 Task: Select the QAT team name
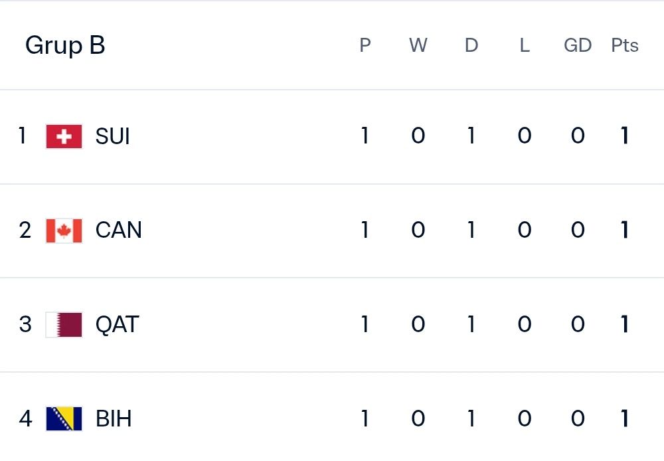coord(118,325)
